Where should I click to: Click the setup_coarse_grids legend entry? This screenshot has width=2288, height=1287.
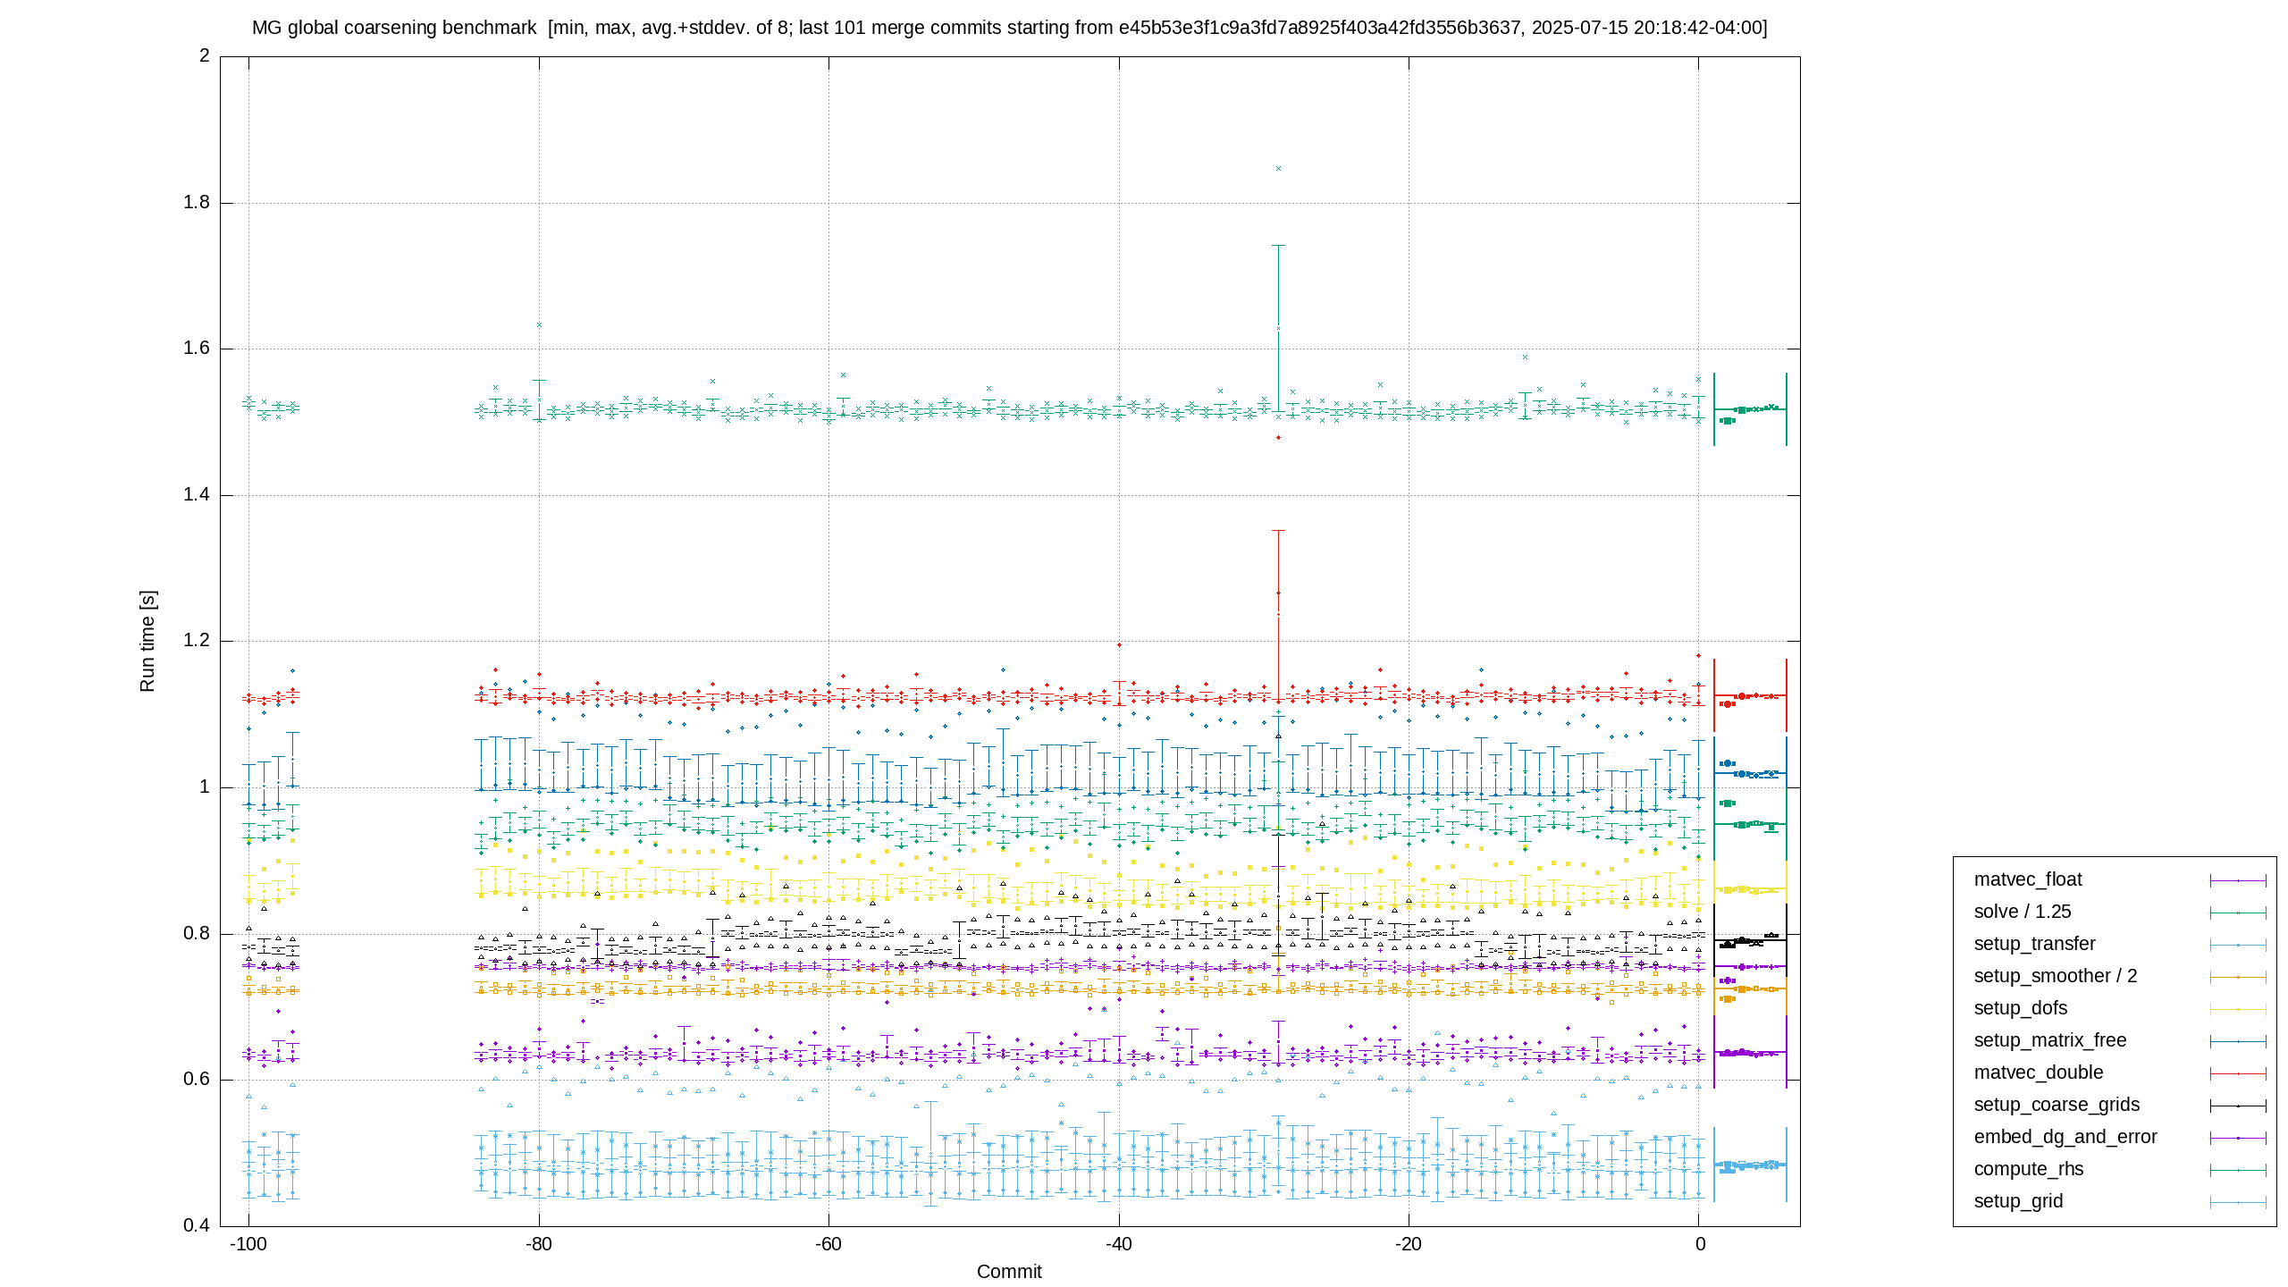click(2057, 1105)
